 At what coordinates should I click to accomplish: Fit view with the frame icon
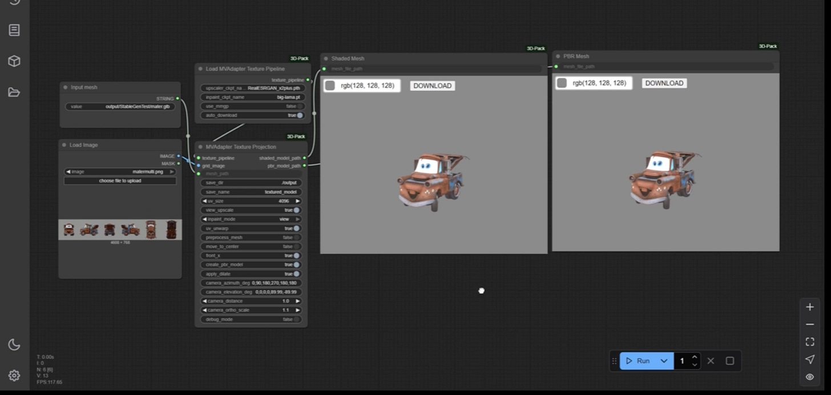click(x=809, y=341)
